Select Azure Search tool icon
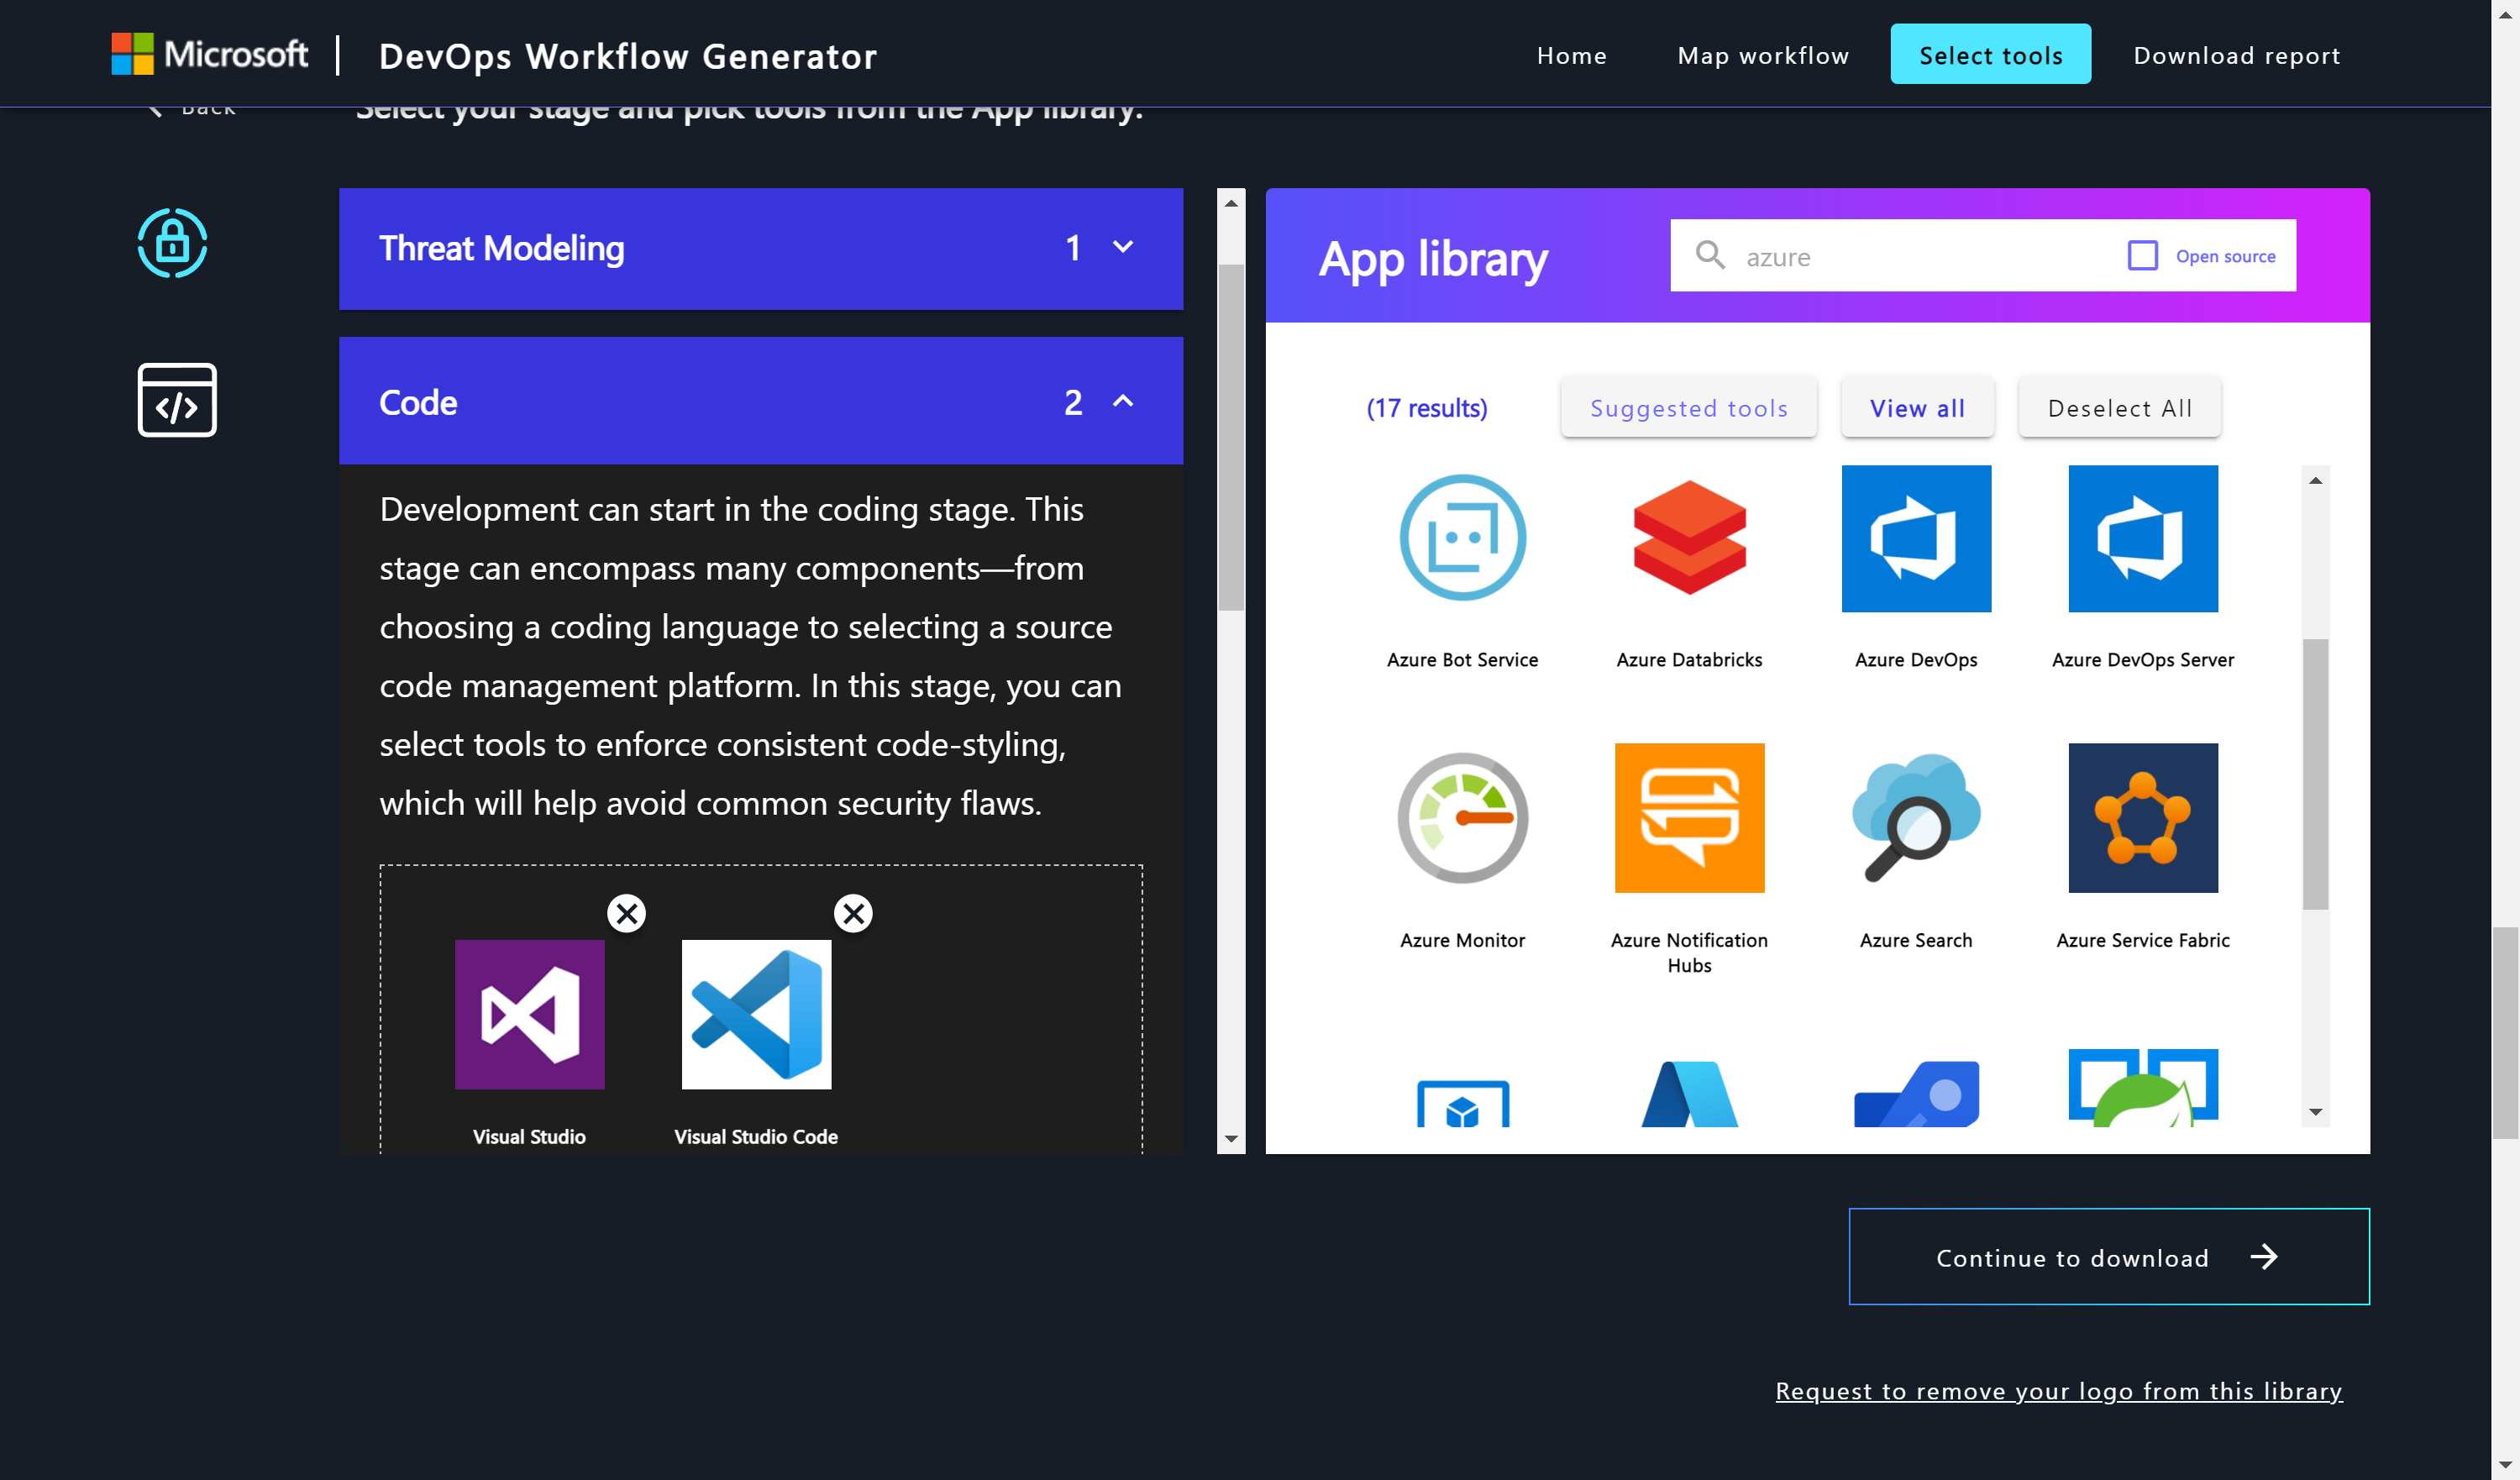This screenshot has height=1480, width=2520. click(x=1914, y=817)
